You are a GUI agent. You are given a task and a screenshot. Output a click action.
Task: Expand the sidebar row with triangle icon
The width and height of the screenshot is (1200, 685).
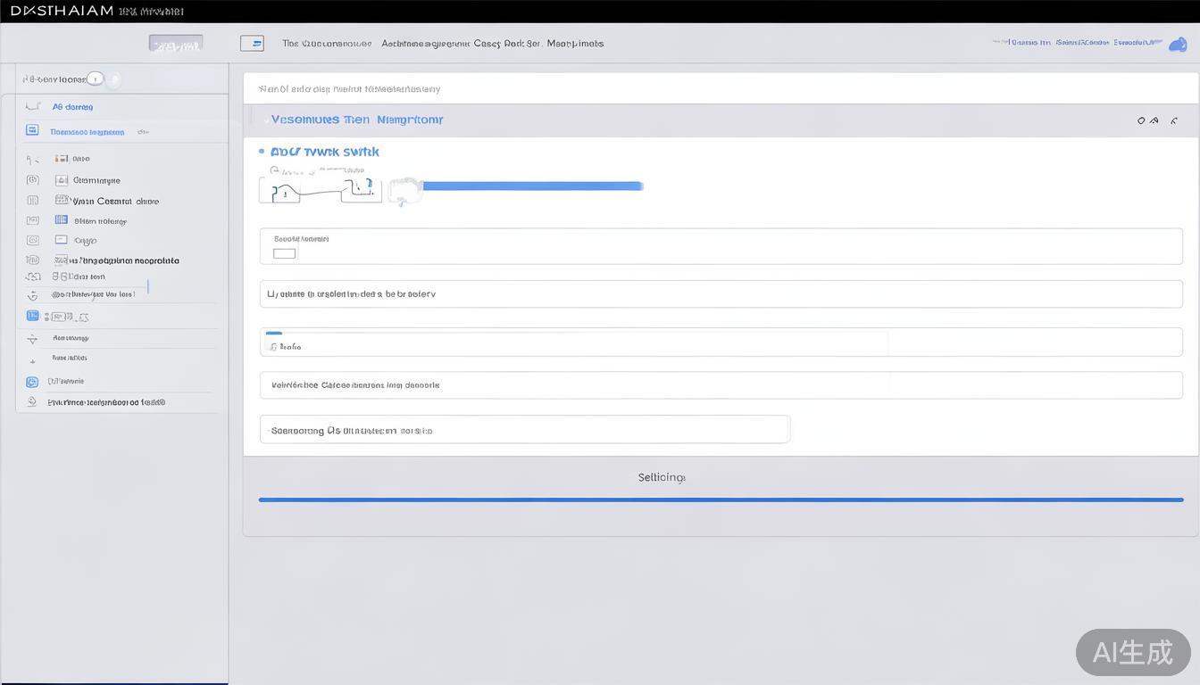pyautogui.click(x=32, y=339)
